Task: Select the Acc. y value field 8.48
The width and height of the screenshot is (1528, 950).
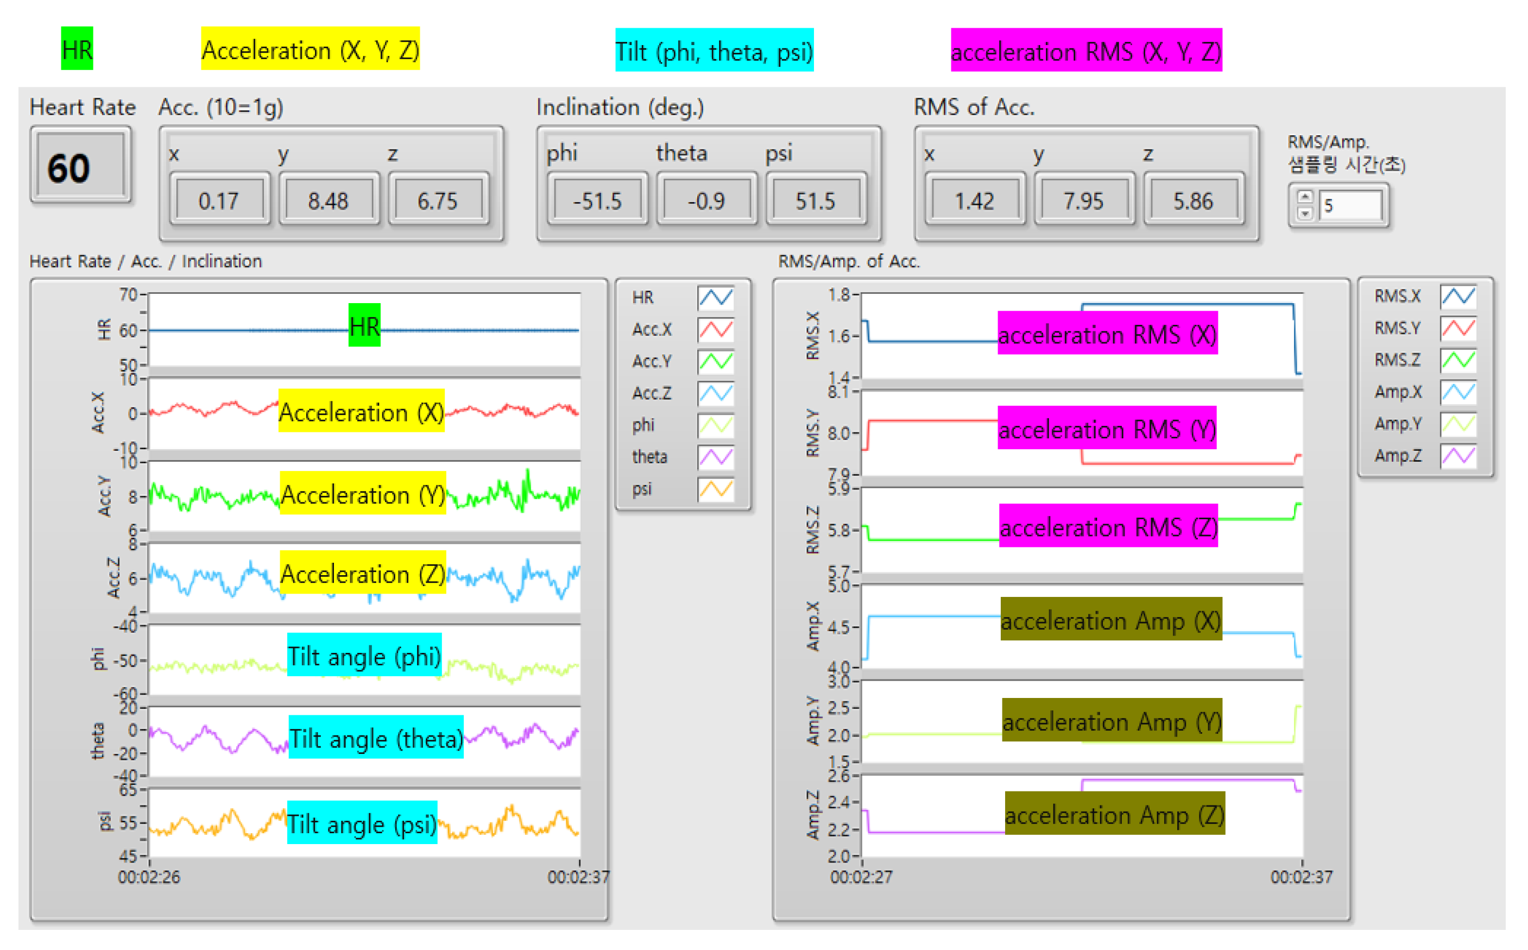Action: pos(328,201)
